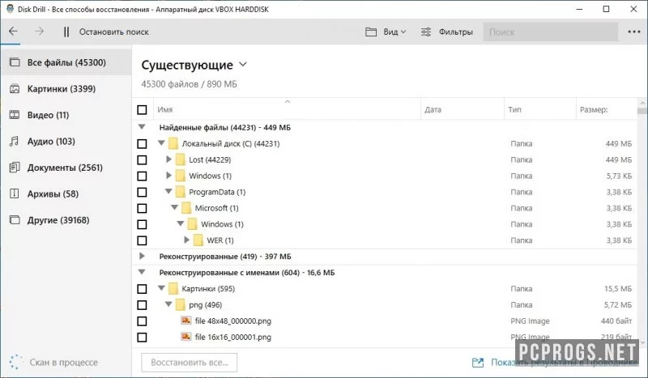648x378 pixels.
Task: Expand the Реконструированные (419) group
Action: pyautogui.click(x=143, y=256)
